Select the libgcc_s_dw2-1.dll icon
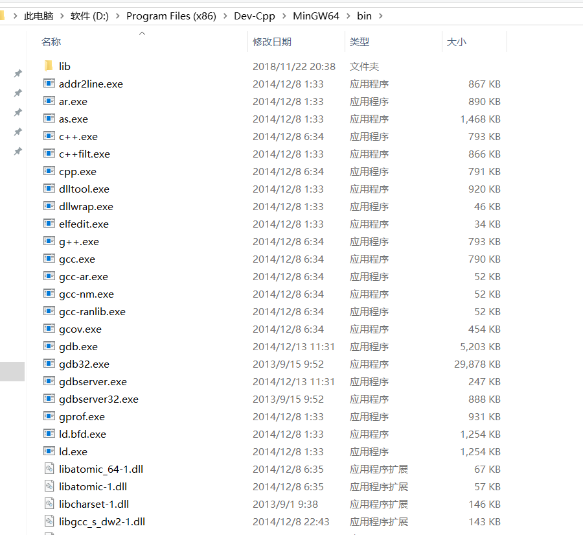 click(49, 521)
